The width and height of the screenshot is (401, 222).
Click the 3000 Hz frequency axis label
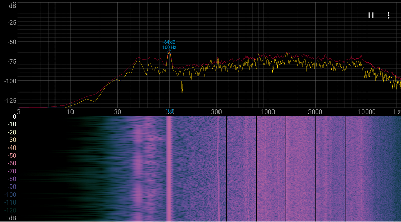315,112
